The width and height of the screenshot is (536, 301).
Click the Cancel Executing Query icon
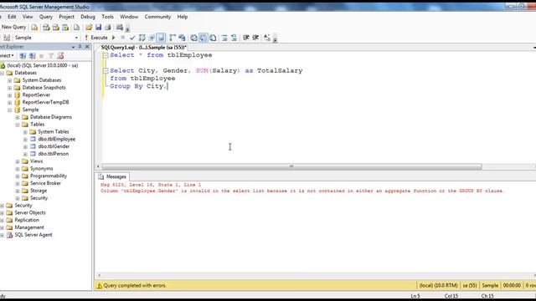[123, 38]
